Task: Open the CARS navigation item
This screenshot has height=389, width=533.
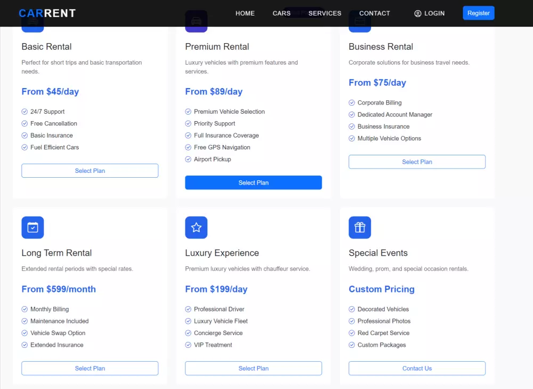Action: (x=281, y=13)
